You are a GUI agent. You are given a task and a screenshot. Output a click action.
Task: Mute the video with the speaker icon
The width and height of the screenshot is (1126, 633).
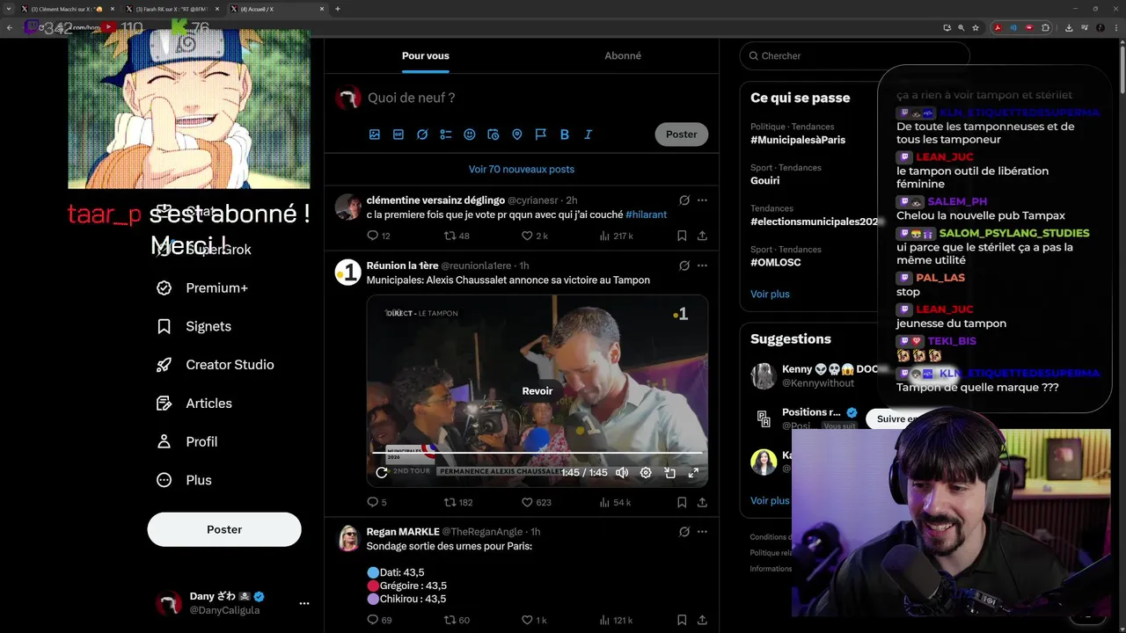coord(622,472)
